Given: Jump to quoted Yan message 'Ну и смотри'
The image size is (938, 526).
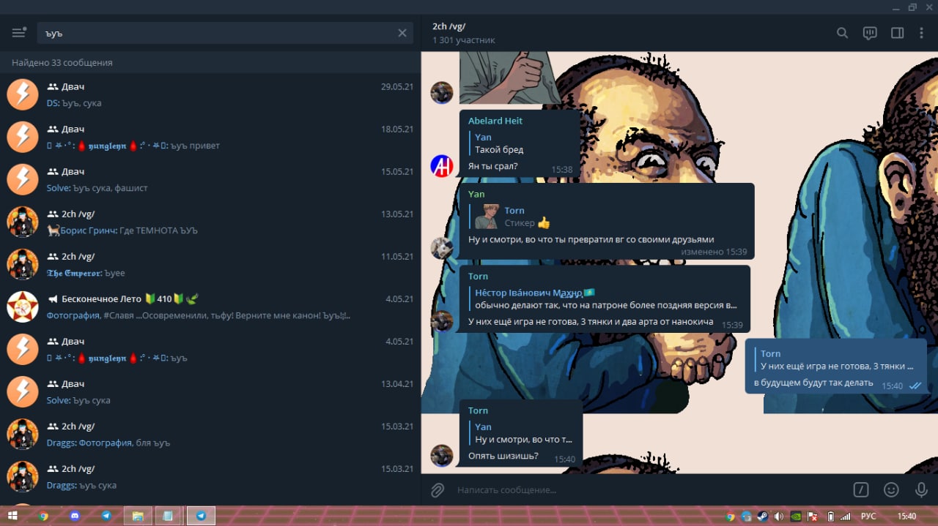Looking at the screenshot, I should tap(522, 433).
